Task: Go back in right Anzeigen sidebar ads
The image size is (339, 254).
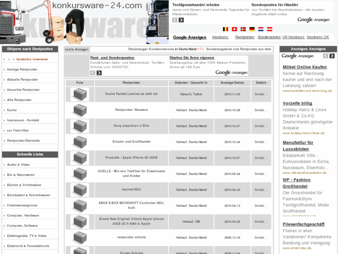Action: pos(325,56)
